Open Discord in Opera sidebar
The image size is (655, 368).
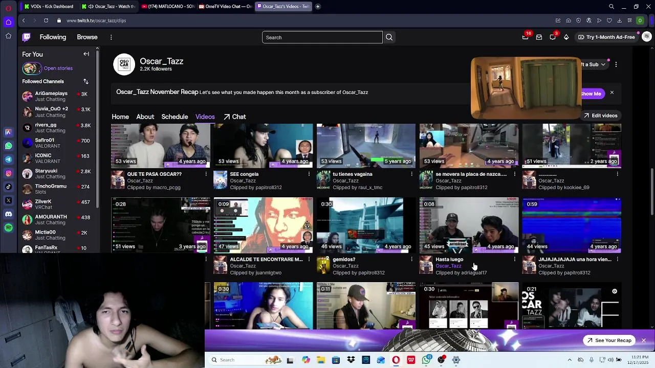point(9,214)
